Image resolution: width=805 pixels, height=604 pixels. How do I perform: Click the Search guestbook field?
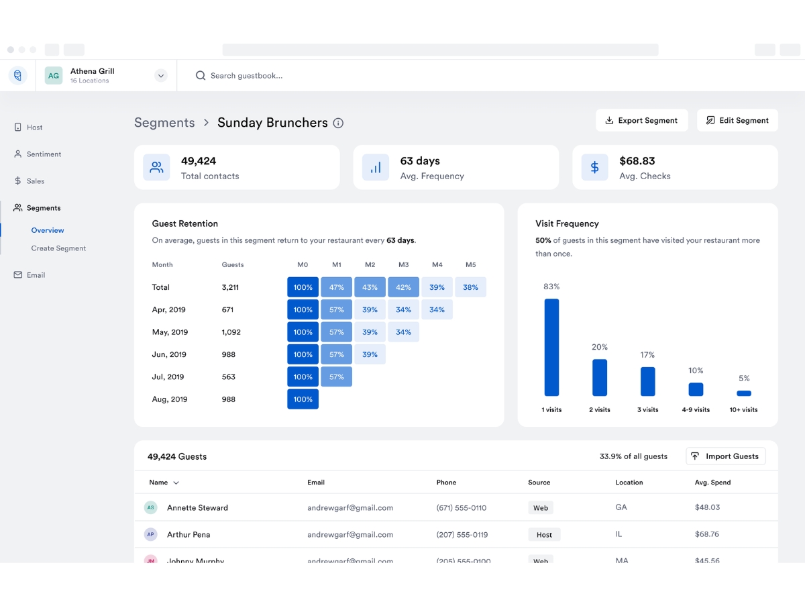pos(246,76)
